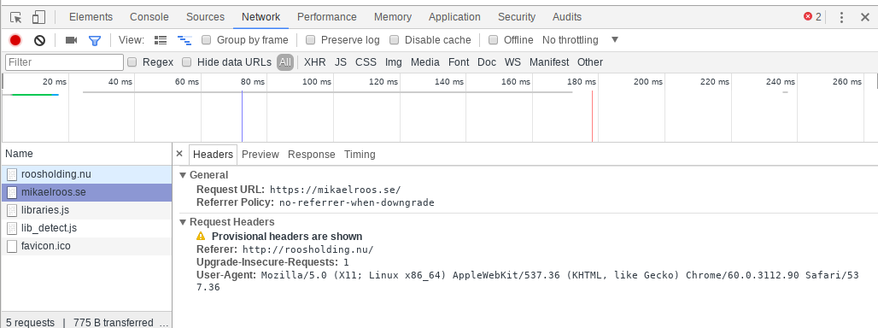Open DevTools customize three-dot menu

tap(841, 17)
